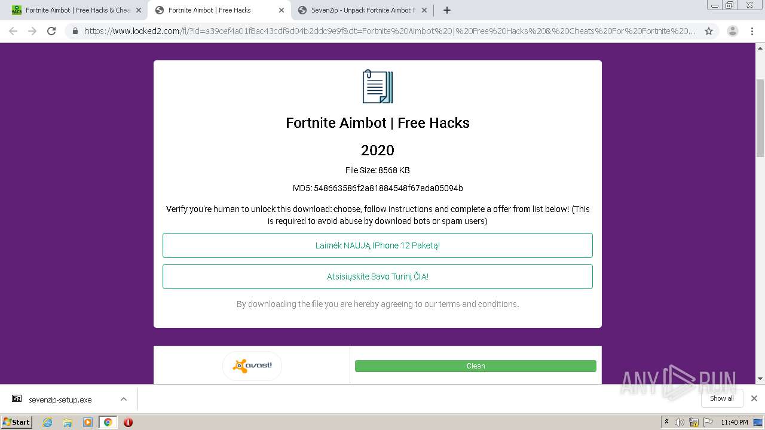Click Show all downloads button
The width and height of the screenshot is (765, 430).
[x=721, y=398]
